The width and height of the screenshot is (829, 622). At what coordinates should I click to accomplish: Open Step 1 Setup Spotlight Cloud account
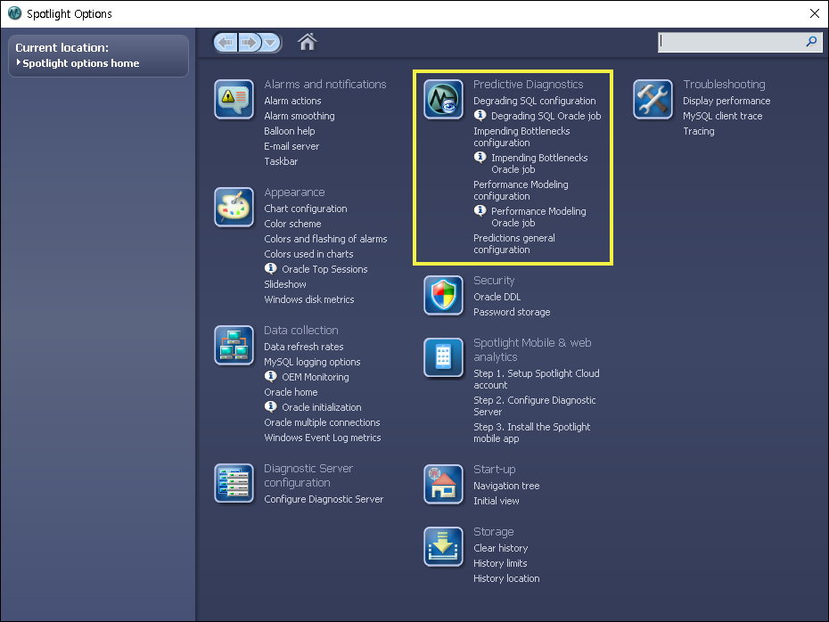point(536,379)
